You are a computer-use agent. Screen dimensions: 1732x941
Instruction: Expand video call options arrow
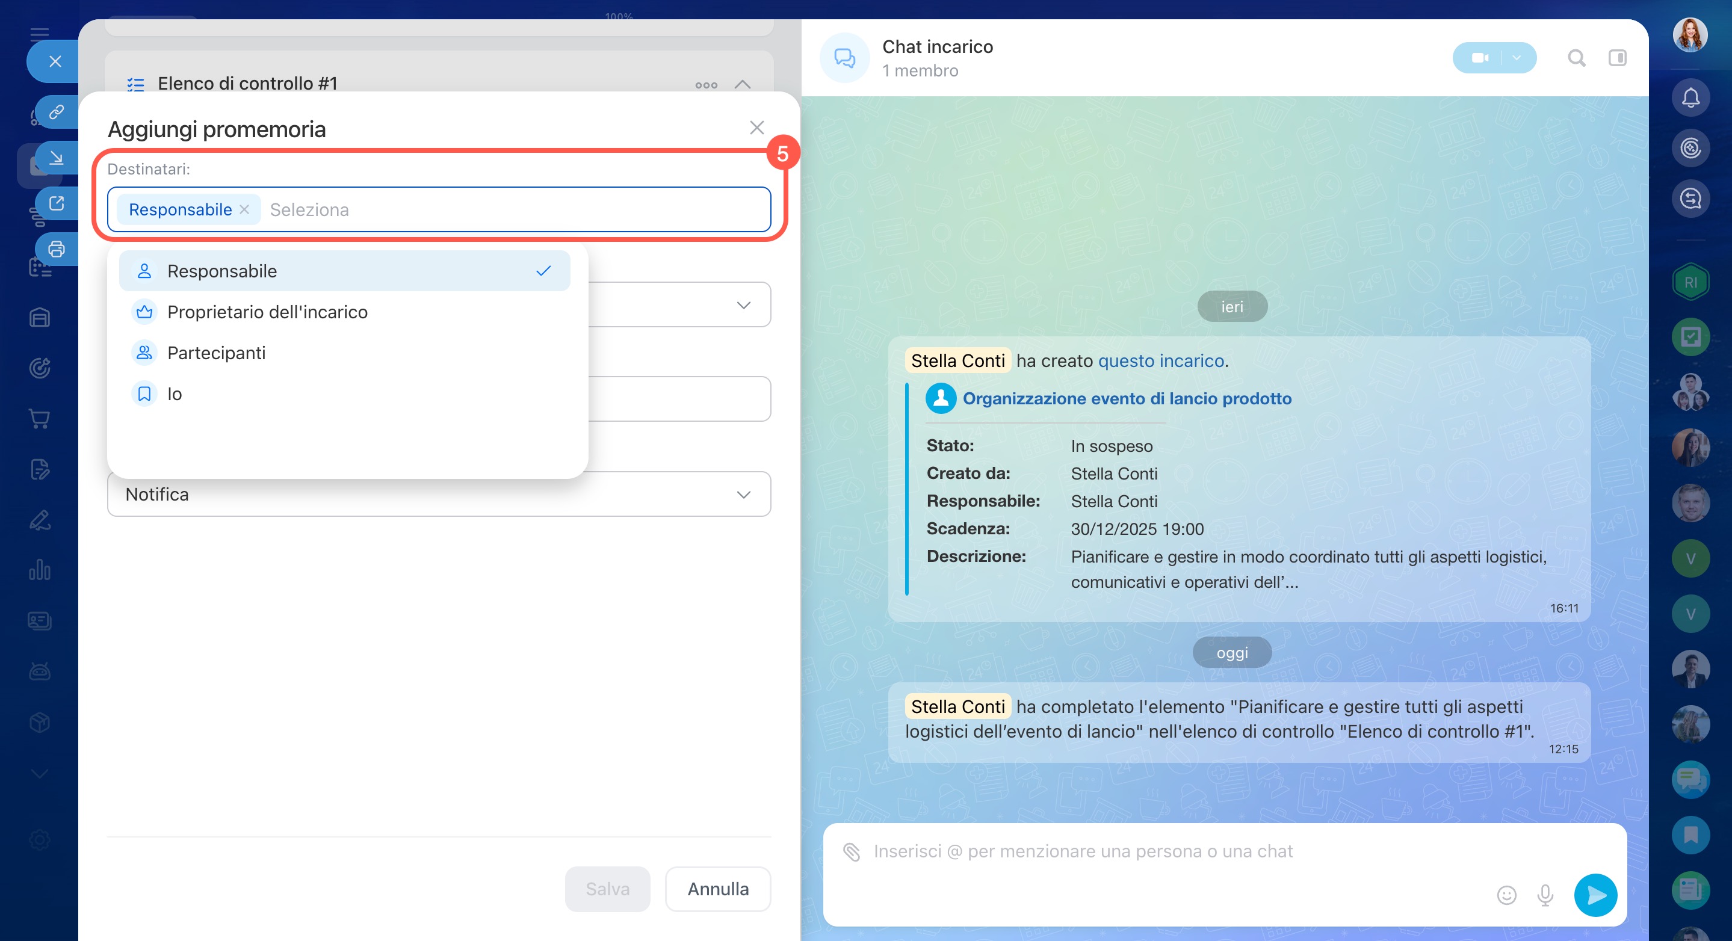click(1517, 58)
